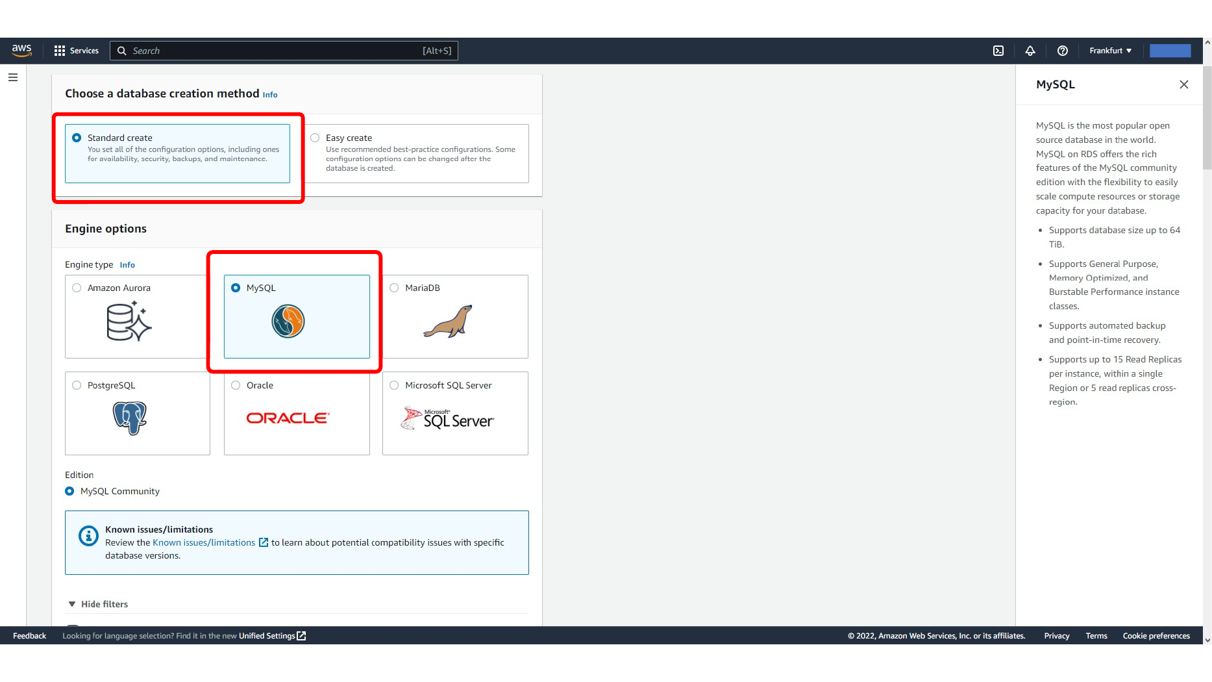The width and height of the screenshot is (1212, 682).
Task: Open the Services grid menu
Action: tap(60, 51)
